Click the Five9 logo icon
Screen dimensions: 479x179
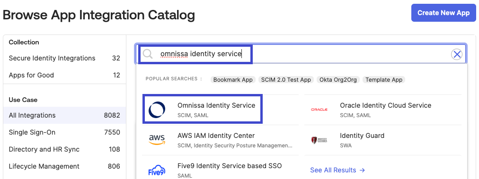(157, 170)
